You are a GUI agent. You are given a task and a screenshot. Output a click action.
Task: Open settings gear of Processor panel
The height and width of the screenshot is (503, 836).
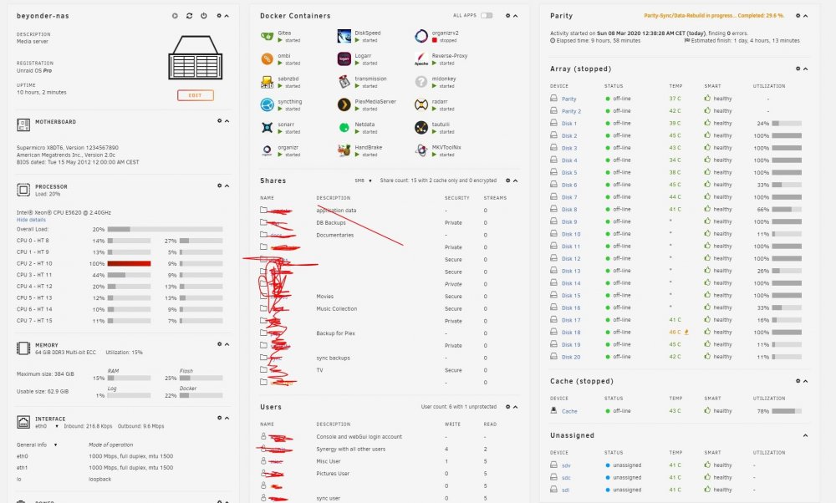tap(219, 185)
